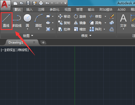Viewport: 135px width, 105px height.
Task: Switch to the Add-ins (附加模块) ribbon tab
Action: (106, 9)
